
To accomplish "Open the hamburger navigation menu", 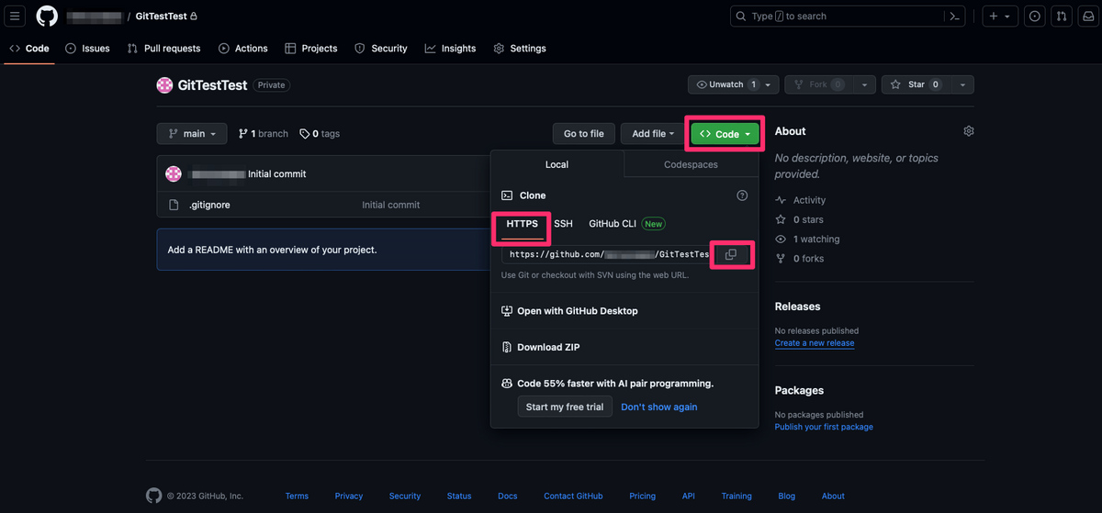I will tap(16, 17).
